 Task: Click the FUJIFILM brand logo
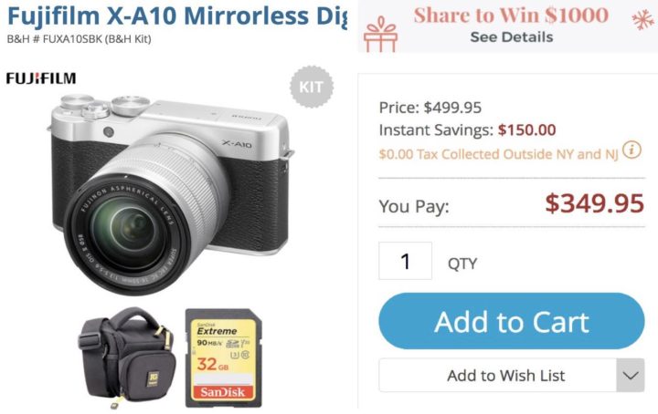41,78
